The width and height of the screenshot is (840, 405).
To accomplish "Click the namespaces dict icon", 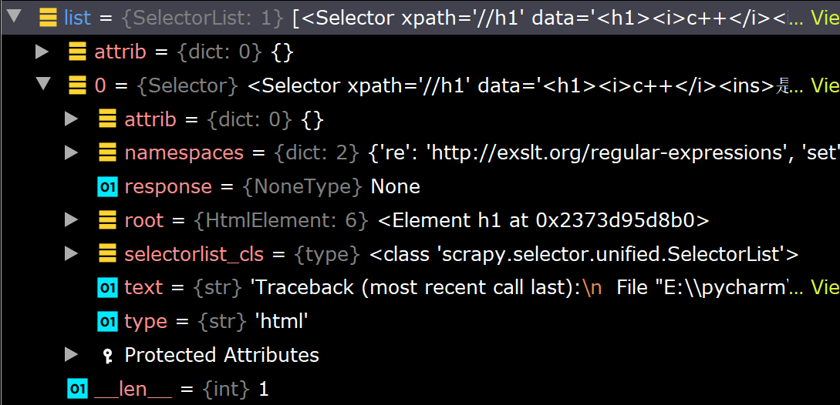I will tap(107, 152).
